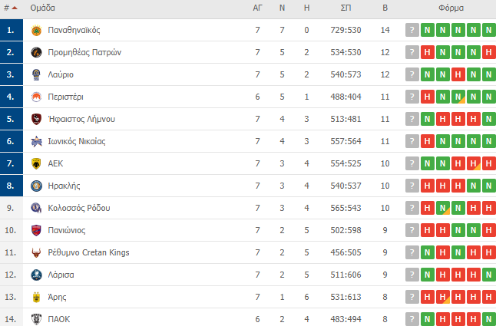
Task: Sort by the ΑΓ games column header
Action: pos(257,8)
